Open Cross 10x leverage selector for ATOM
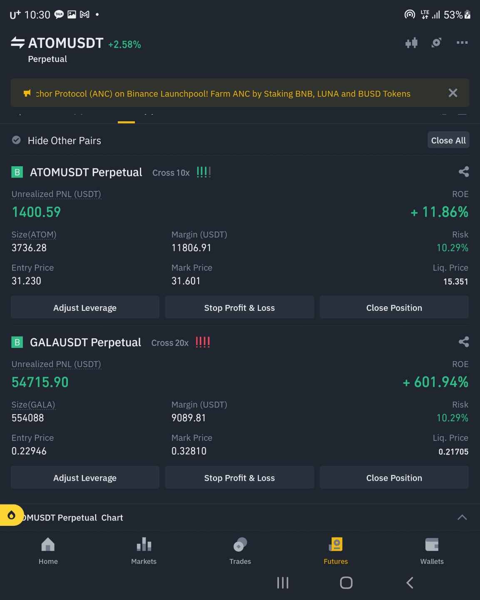Screen dimensions: 480x600 [171, 172]
